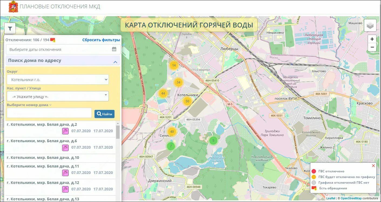Click the scrollbar up arrow in address list
Image resolution: width=381 pixels, height=202 pixels.
pos(118,123)
